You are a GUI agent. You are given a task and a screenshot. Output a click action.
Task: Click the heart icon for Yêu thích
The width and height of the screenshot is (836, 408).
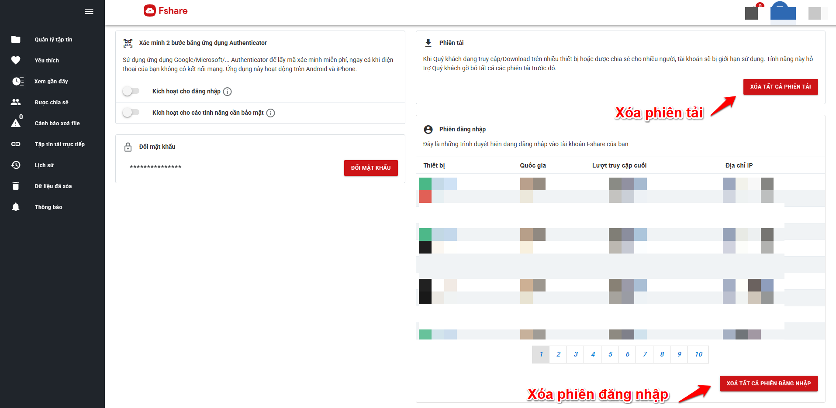(x=16, y=60)
